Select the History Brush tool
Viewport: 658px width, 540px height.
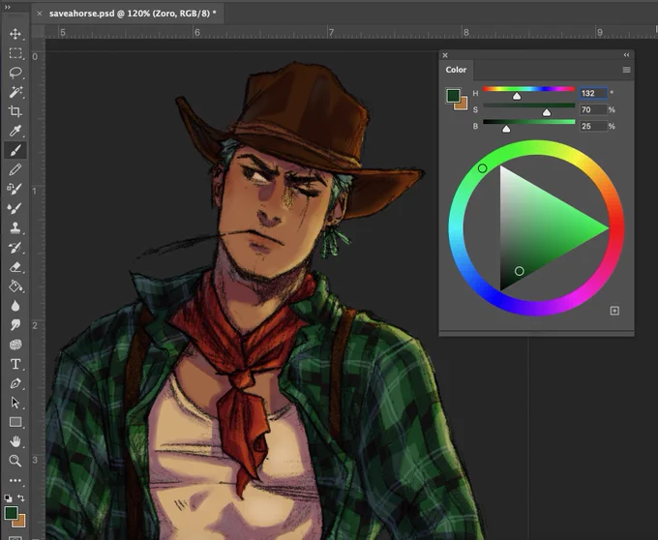(15, 247)
